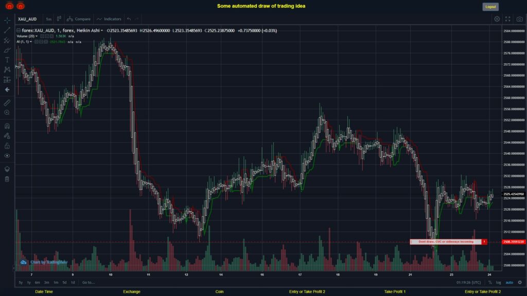Image resolution: width=527 pixels, height=296 pixels.
Task: Set time range to 6m
Action: pos(37,282)
